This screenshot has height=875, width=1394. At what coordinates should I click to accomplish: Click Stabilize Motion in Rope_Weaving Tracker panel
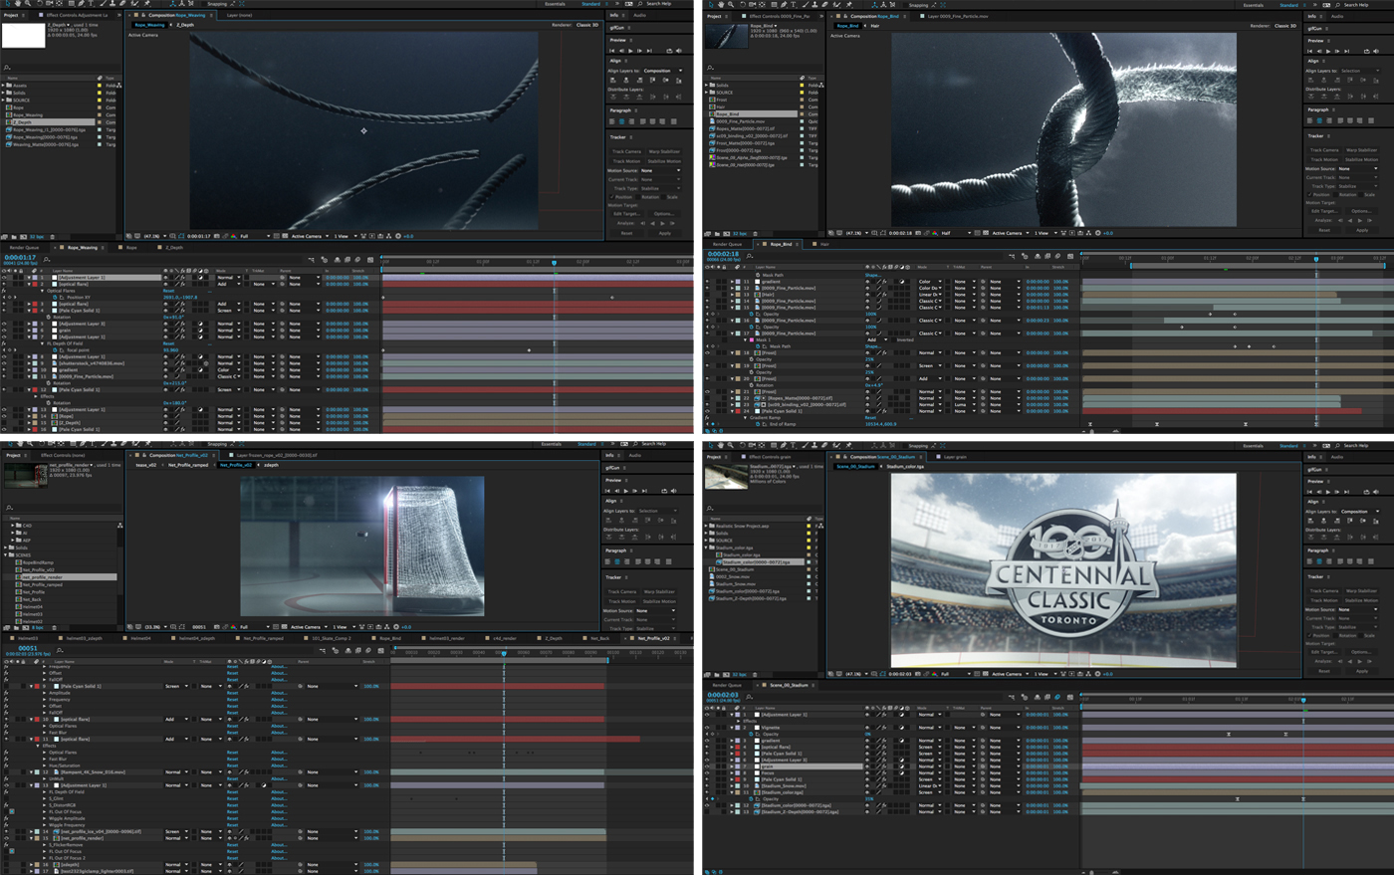pyautogui.click(x=664, y=161)
